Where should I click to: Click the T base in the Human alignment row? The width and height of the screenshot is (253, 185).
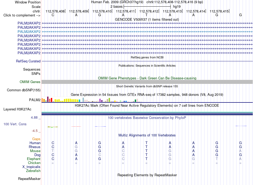146,143
